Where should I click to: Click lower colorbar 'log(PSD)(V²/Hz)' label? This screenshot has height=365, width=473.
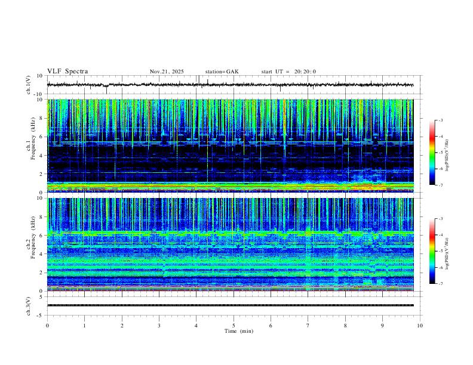coord(447,254)
